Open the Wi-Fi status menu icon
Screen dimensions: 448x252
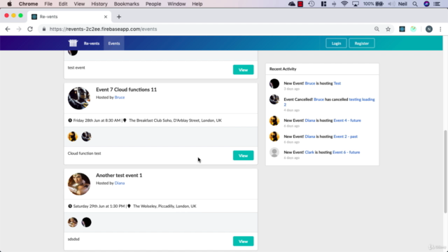pos(344,3)
